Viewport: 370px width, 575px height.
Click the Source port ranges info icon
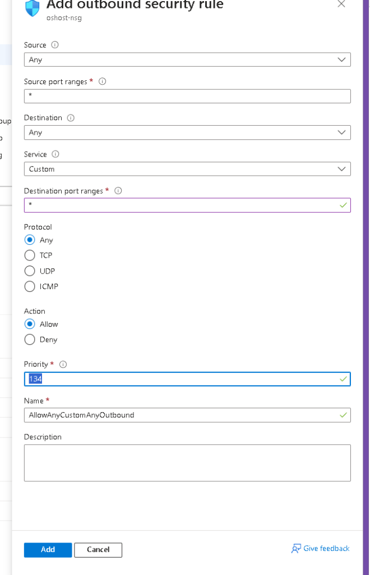(103, 81)
